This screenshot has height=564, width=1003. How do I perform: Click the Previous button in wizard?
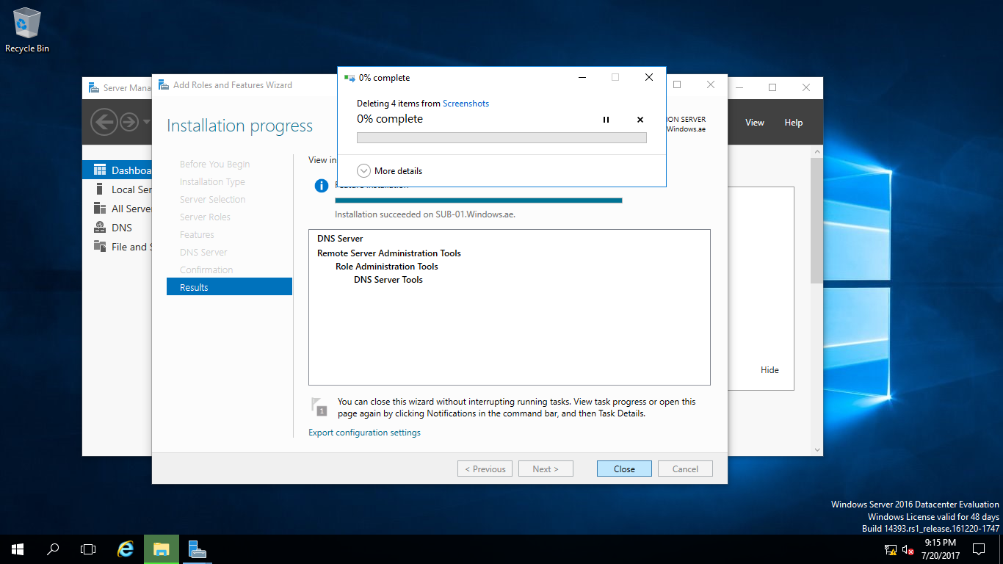click(x=485, y=469)
